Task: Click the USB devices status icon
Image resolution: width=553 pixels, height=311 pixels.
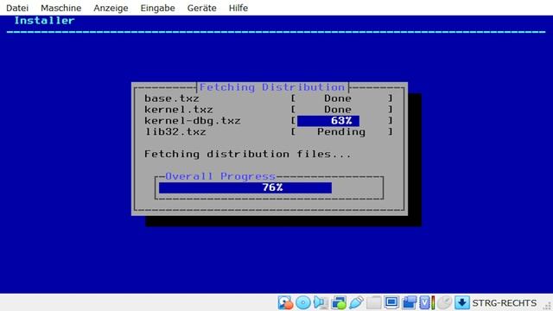Action: tap(356, 302)
